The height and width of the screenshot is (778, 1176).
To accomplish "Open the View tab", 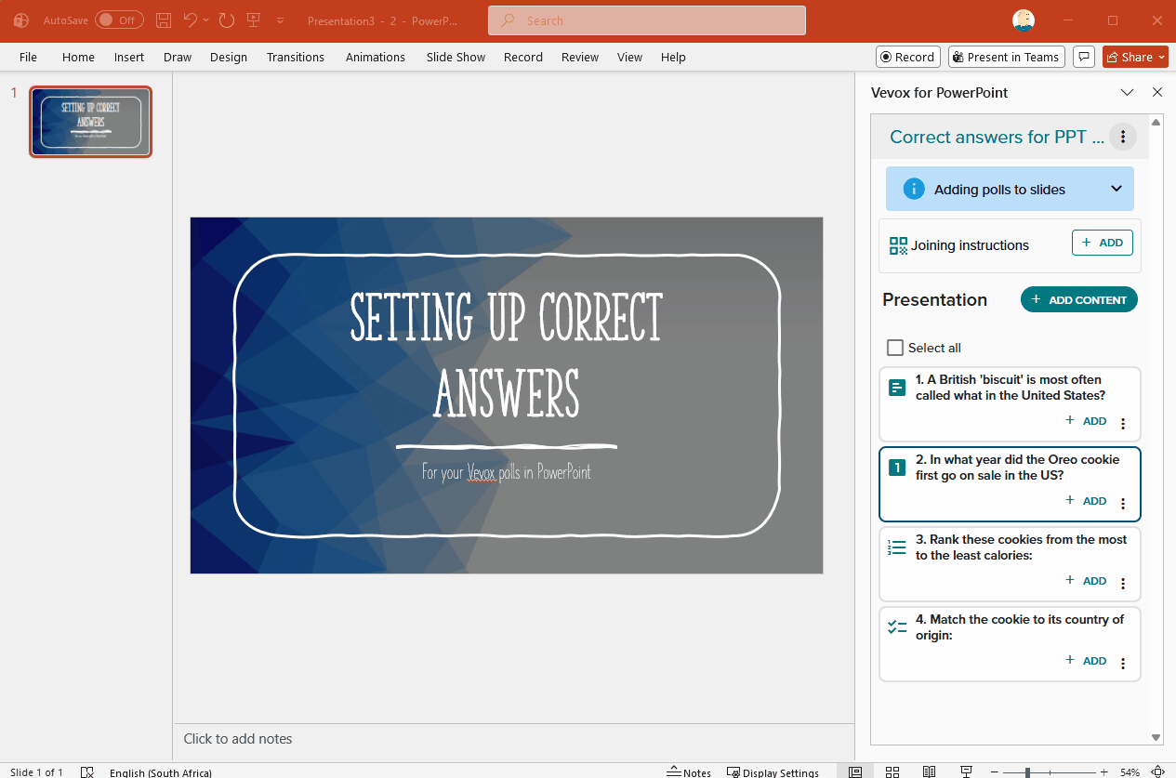I will tap(629, 57).
